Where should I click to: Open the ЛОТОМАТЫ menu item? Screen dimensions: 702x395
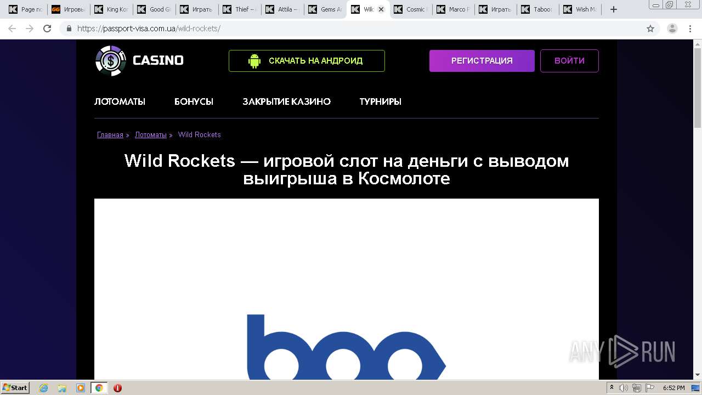point(120,101)
